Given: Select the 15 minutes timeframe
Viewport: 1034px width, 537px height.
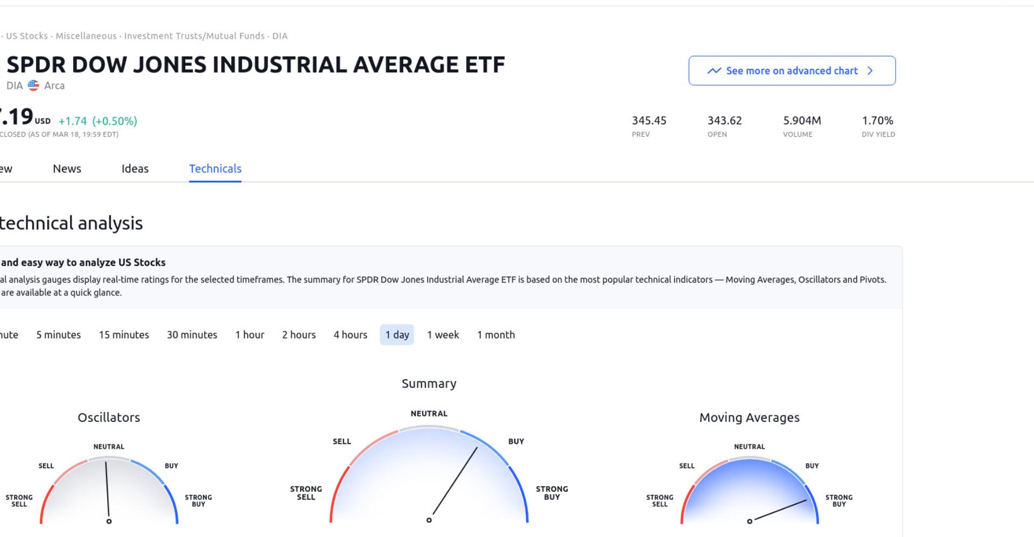Looking at the screenshot, I should 124,335.
